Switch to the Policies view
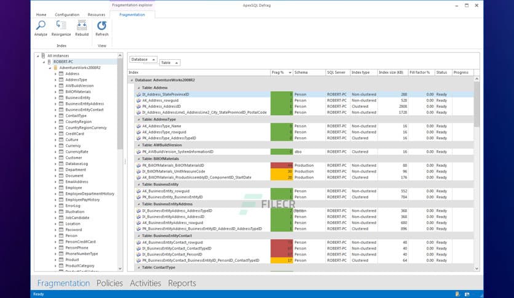This screenshot has width=514, height=298. tap(109, 283)
